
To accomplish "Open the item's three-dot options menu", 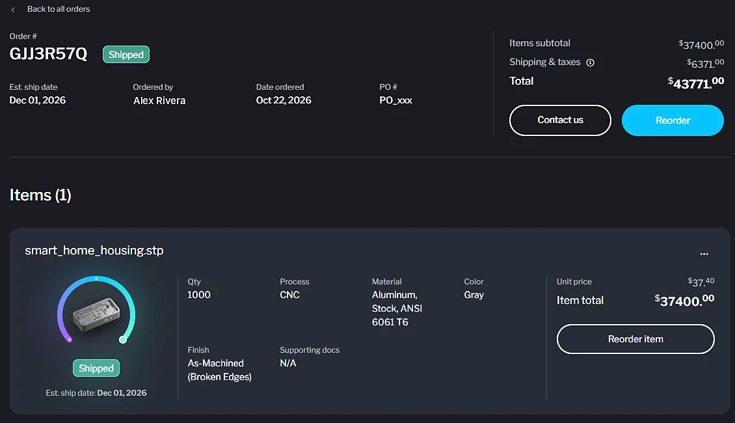I will tap(704, 254).
